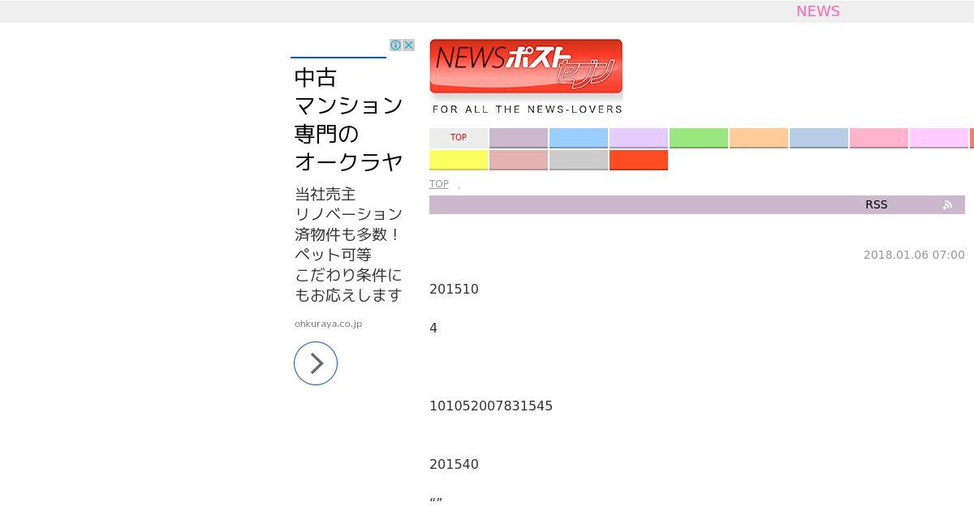Select the mauve navigation tab next to TOP
Image resolution: width=974 pixels, height=511 pixels.
point(519,138)
